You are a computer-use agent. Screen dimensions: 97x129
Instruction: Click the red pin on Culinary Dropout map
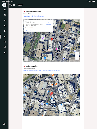click(x=52, y=93)
